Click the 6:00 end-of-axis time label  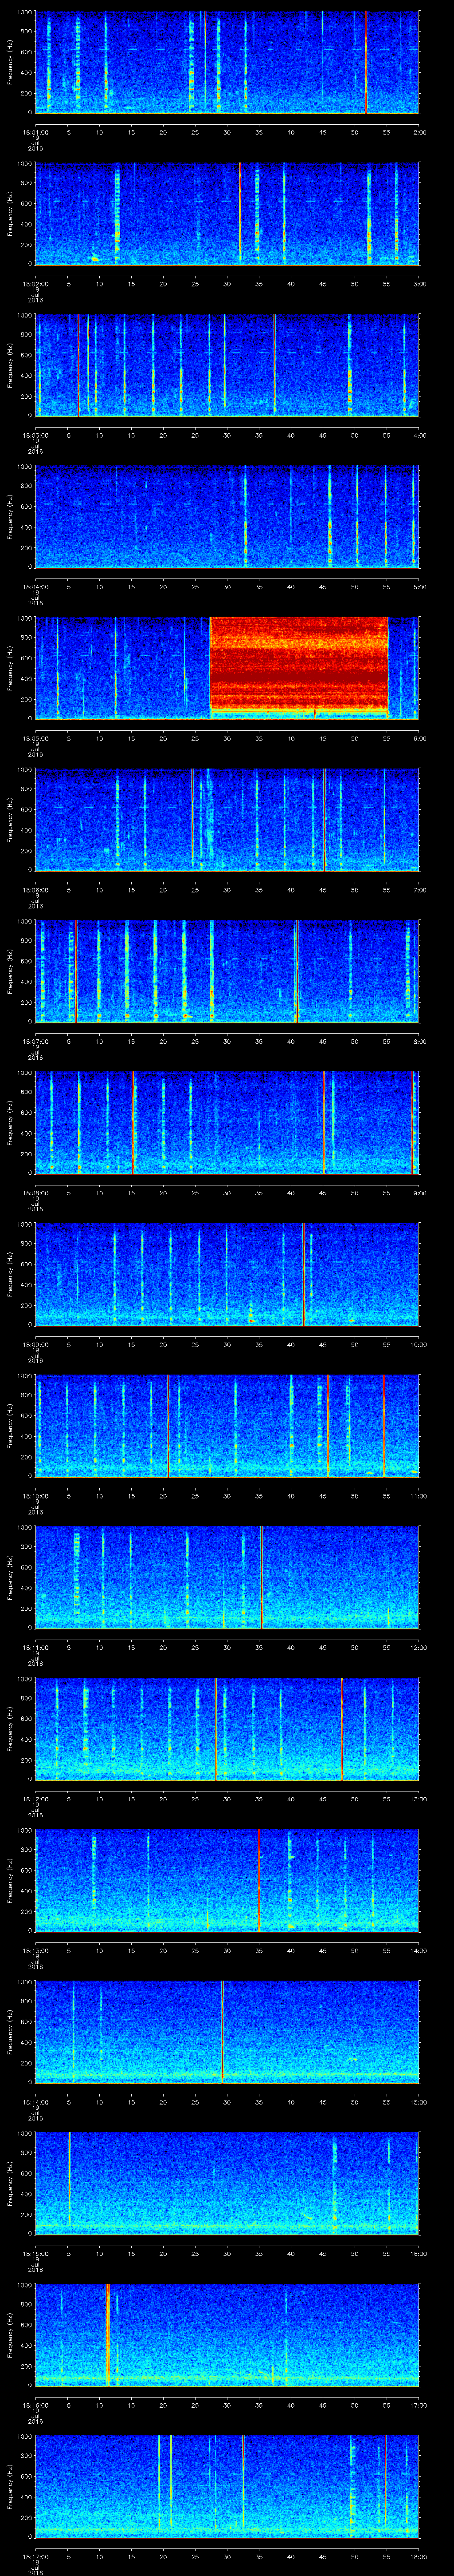pos(419,738)
